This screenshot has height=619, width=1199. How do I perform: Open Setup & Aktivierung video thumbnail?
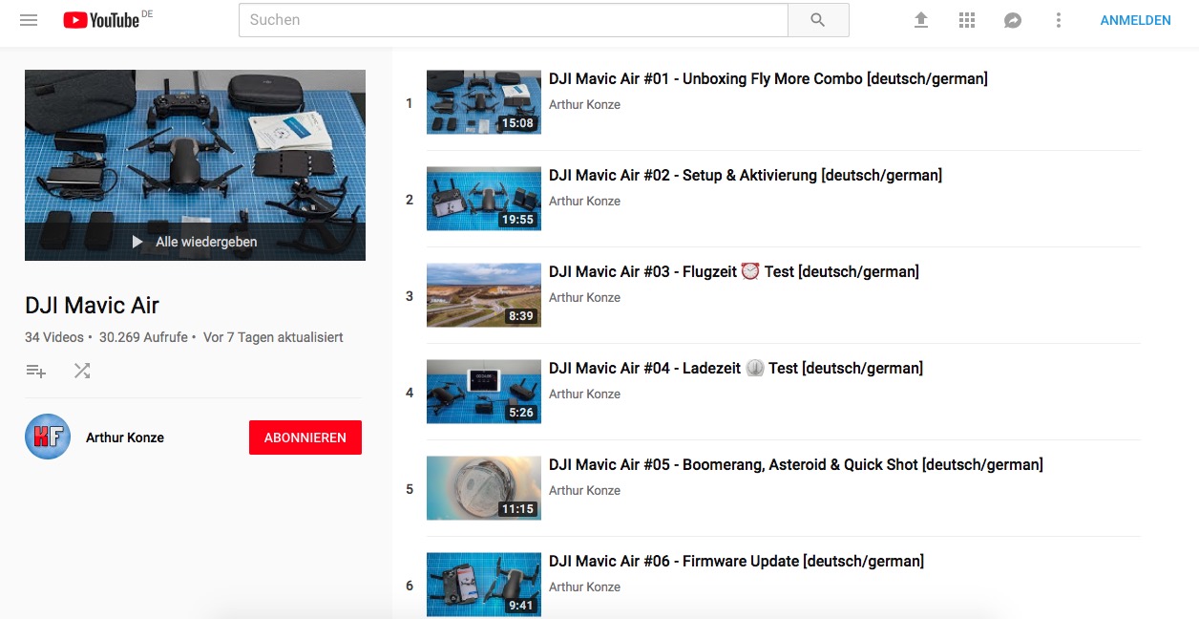(484, 199)
